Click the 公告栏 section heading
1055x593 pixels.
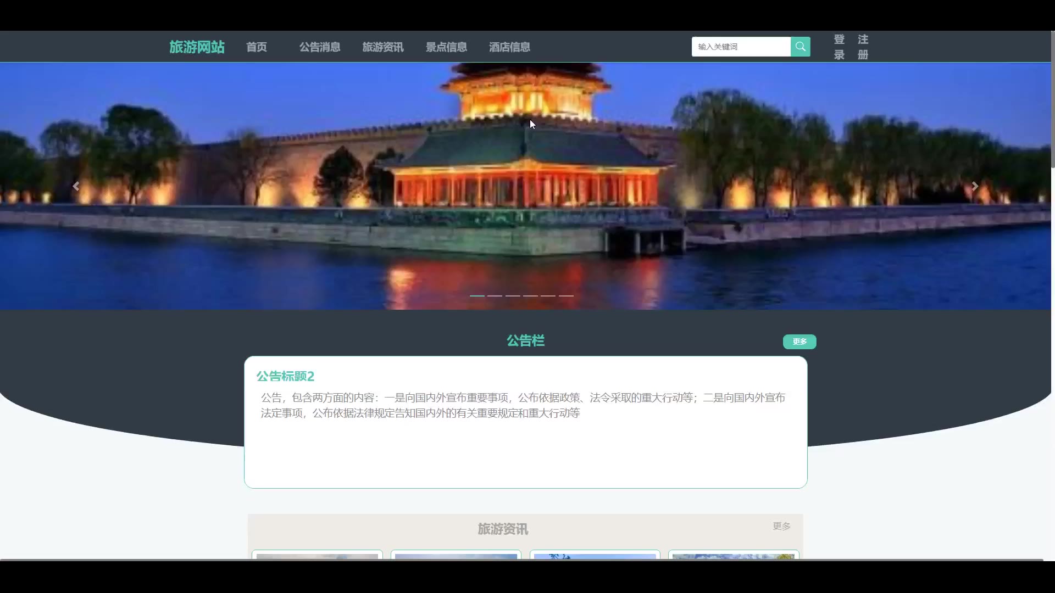coord(525,340)
